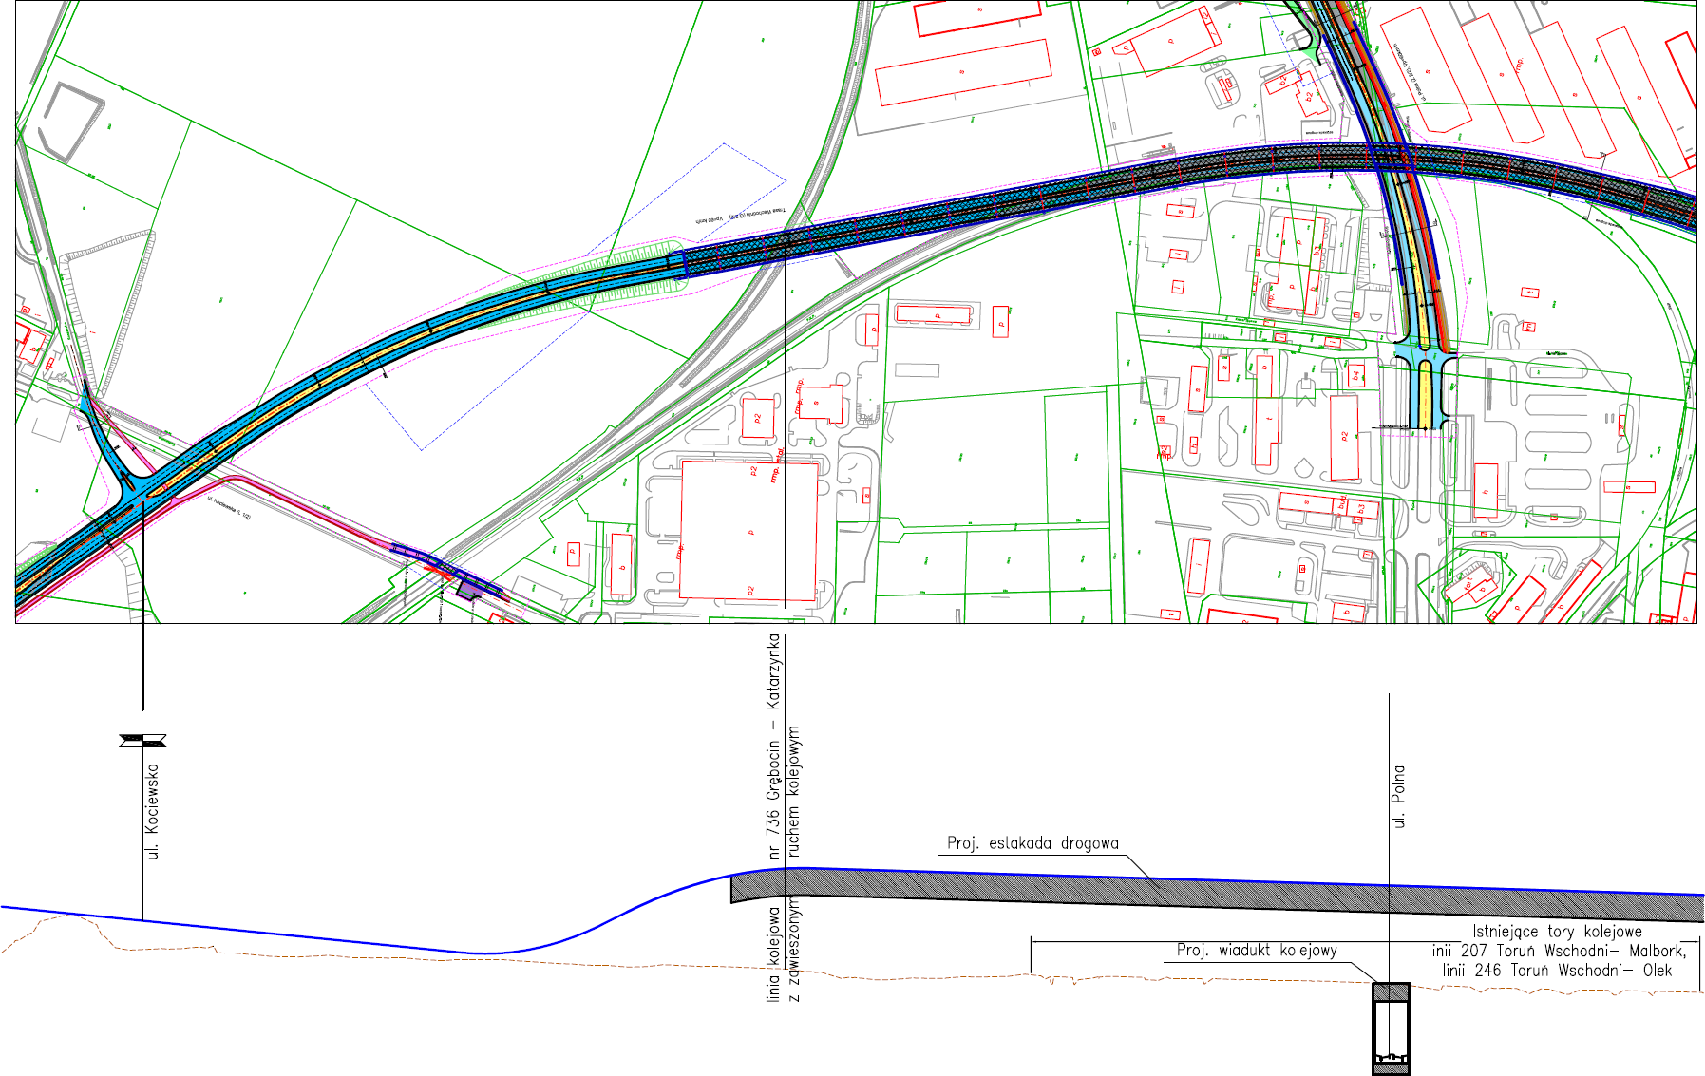Select vertical label 'z zawieszonym ruchem kolejowym'
The image size is (1705, 1076).
794,863
